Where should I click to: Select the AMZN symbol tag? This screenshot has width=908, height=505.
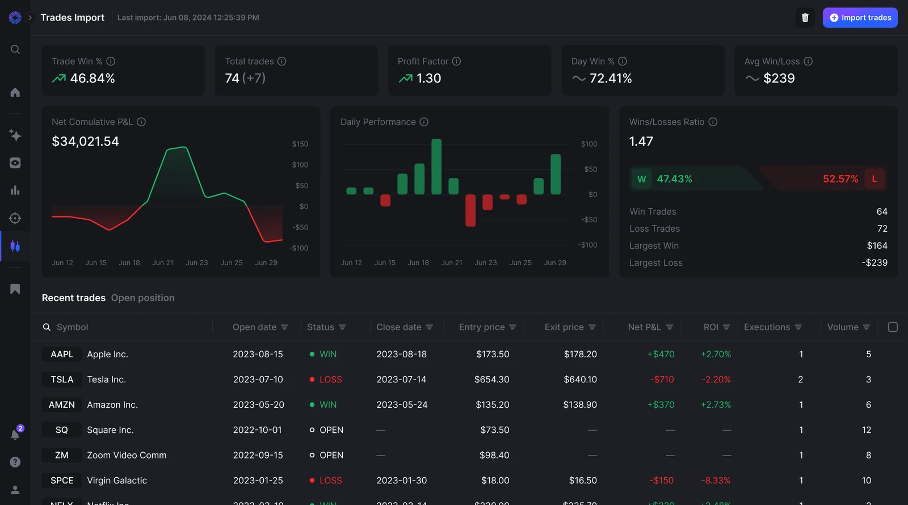point(62,405)
